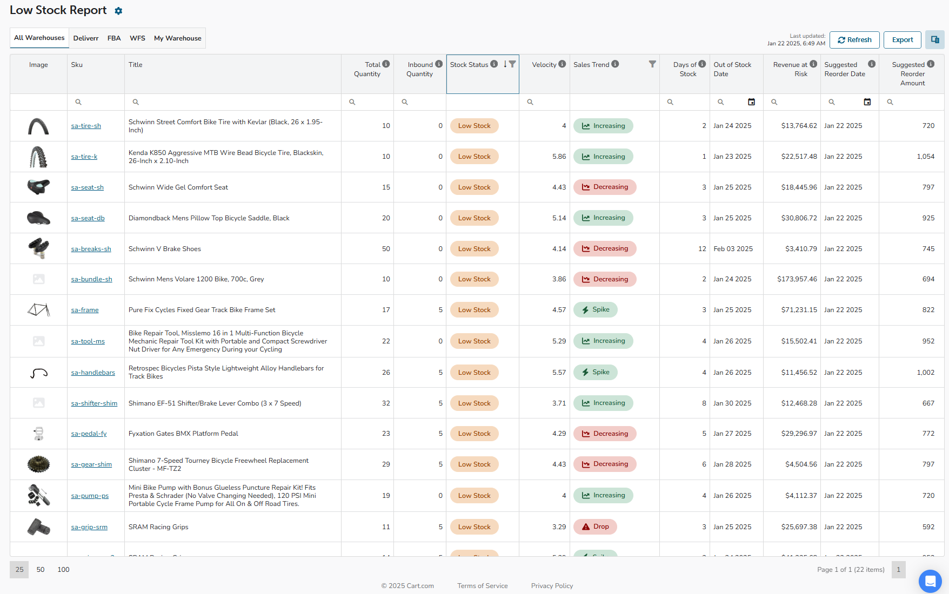
Task: Select the My Warehouse tab
Action: point(177,38)
